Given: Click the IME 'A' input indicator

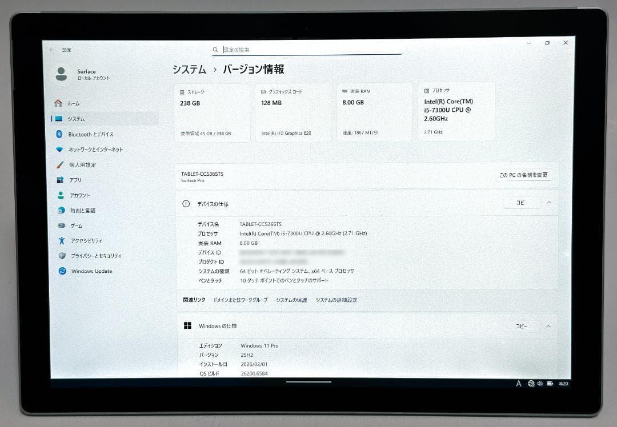Looking at the screenshot, I should [x=518, y=383].
